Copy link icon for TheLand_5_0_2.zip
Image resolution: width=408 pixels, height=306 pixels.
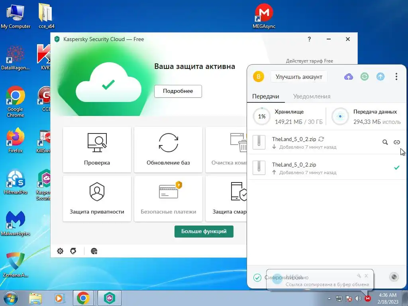click(396, 142)
